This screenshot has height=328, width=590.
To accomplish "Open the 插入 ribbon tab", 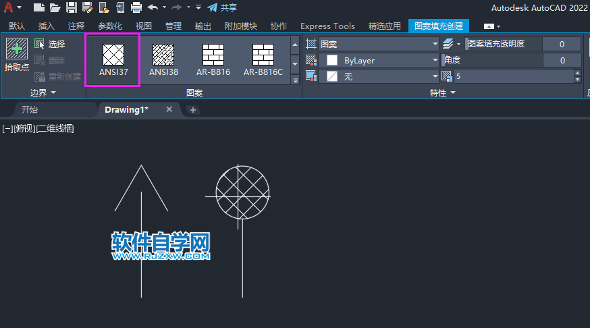I will click(47, 26).
